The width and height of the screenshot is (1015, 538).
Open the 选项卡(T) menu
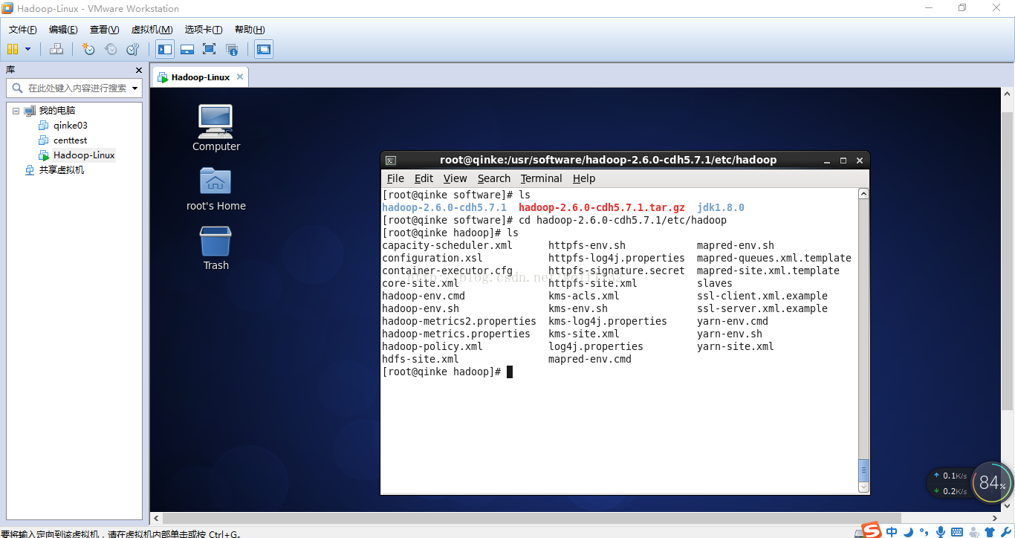204,30
